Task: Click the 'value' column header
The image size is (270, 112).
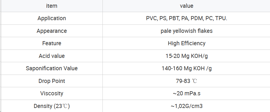Action: tap(187, 6)
